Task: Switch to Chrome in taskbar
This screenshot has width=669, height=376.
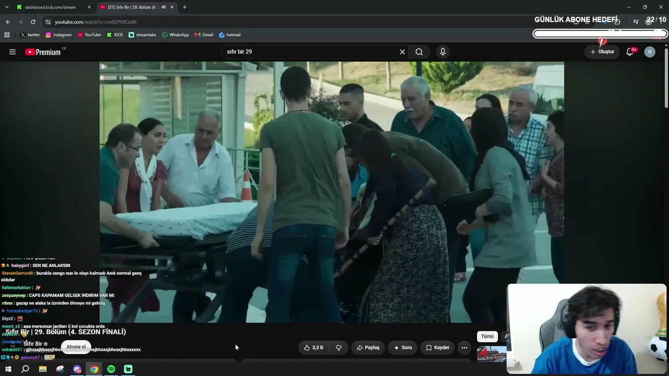Action: coord(94,369)
